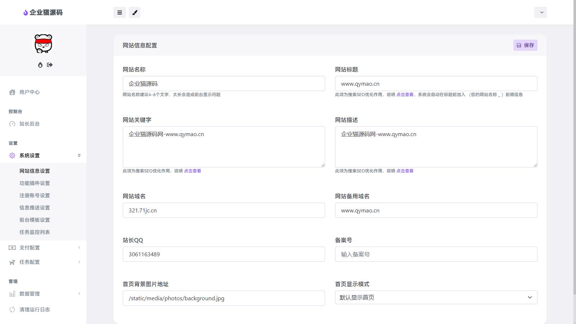Click the flame icon under avatar
Screen dimensions: 576x324
point(40,65)
